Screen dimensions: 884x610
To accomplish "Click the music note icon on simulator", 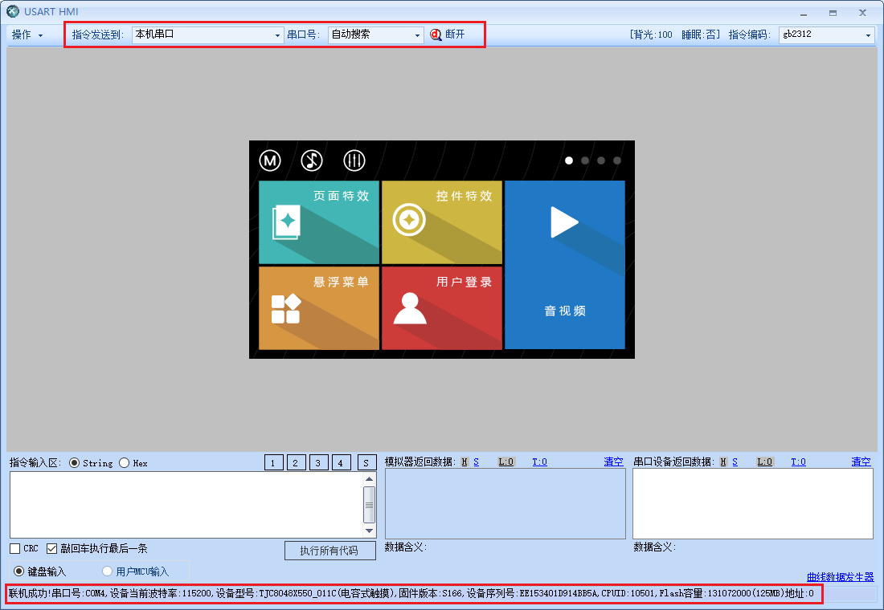I will (x=312, y=160).
